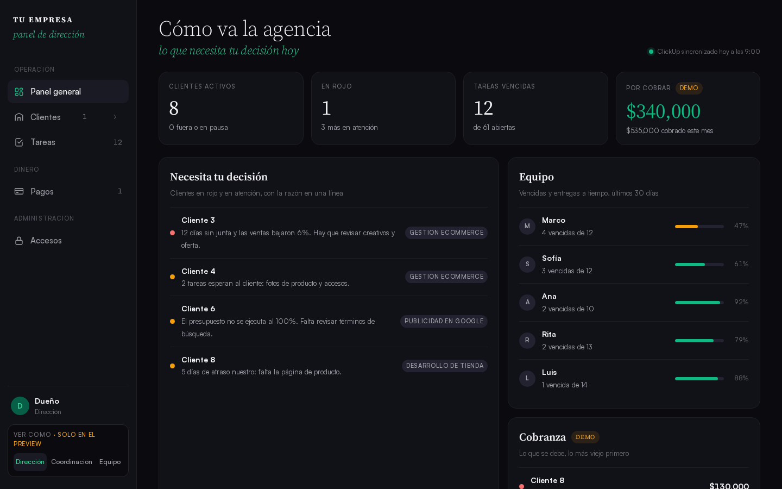Click the Publicidad en Google tag
782x489 pixels.
(x=444, y=321)
